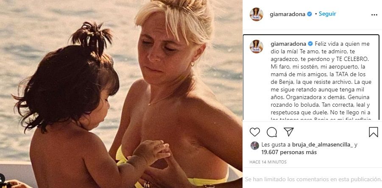The width and height of the screenshot is (382, 188).
Task: Click the Seguir follow link
Action: click(327, 14)
